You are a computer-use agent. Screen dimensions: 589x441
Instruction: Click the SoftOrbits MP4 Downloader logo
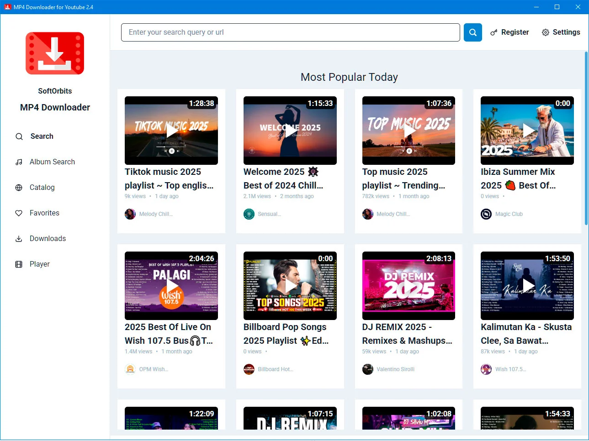coord(55,53)
